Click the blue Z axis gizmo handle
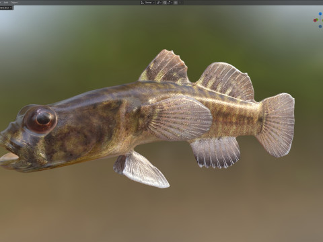The width and height of the screenshot is (323, 242). tap(320, 14)
